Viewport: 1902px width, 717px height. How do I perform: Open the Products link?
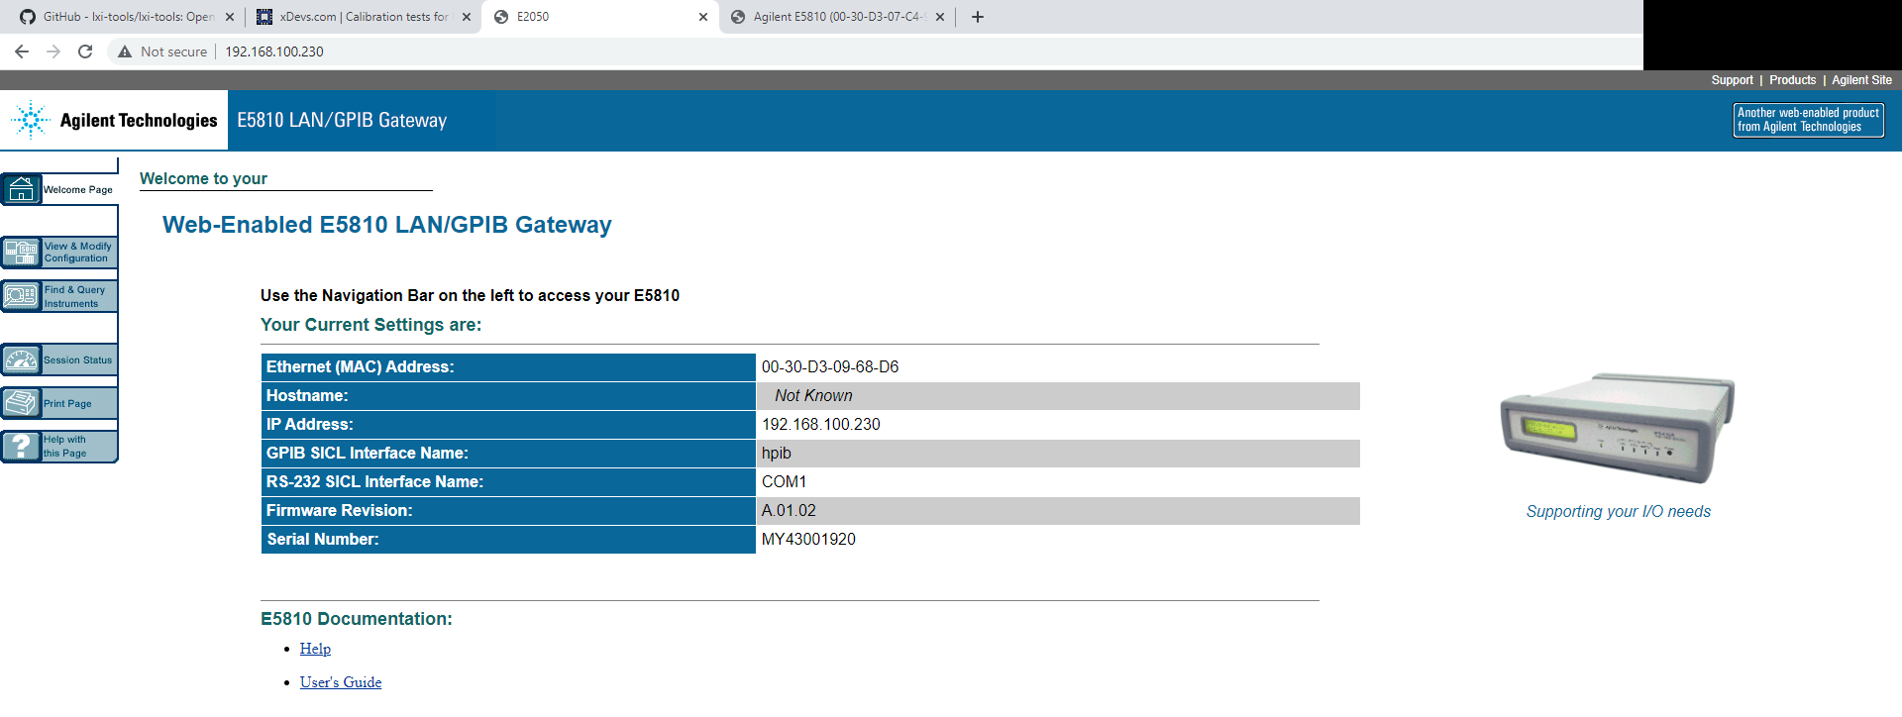pos(1792,80)
